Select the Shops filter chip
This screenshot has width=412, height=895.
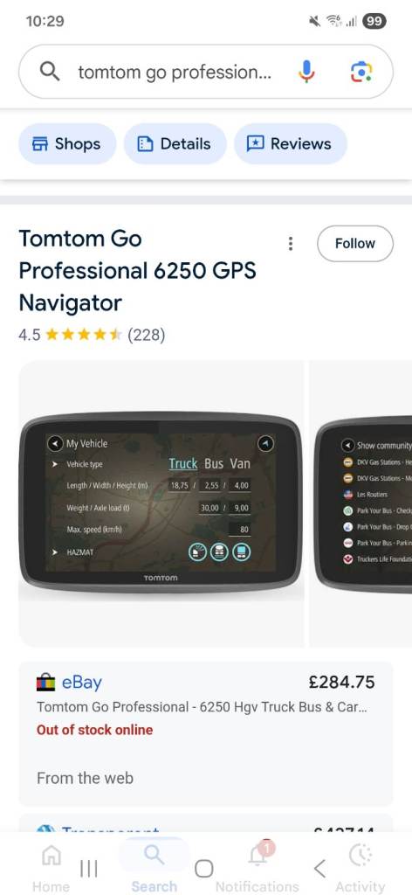tap(67, 144)
